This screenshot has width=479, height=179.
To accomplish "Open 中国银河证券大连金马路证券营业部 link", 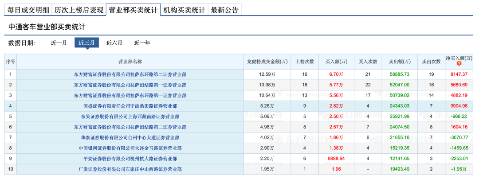I will [x=130, y=148].
